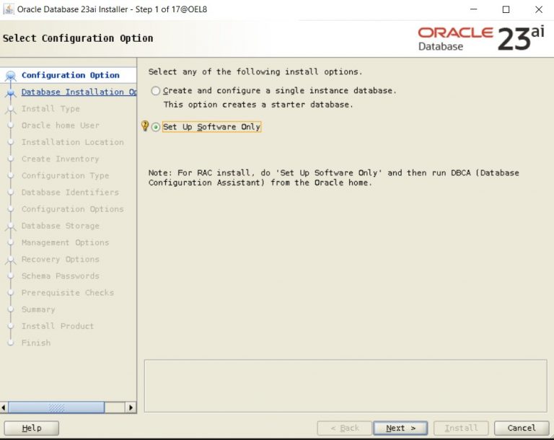Click the lightbulb hint icon beside Set Up Software Only
Viewport: 554px width, 440px height.
(x=144, y=126)
